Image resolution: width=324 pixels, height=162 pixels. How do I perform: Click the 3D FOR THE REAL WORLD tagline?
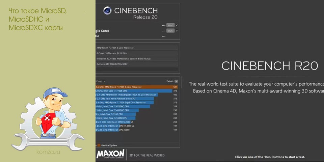click(147, 155)
